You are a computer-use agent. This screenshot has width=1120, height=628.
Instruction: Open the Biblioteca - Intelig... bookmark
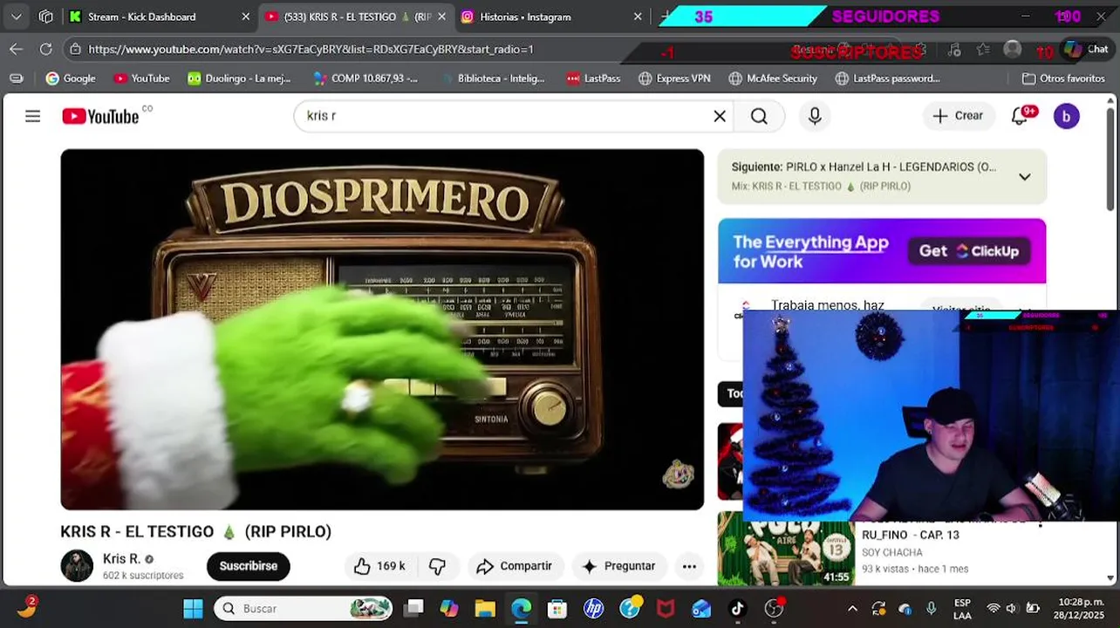[x=492, y=78]
